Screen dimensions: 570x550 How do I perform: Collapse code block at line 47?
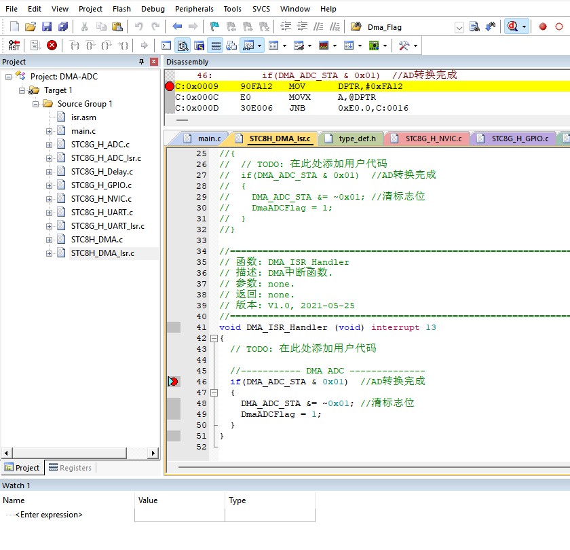pyautogui.click(x=214, y=393)
